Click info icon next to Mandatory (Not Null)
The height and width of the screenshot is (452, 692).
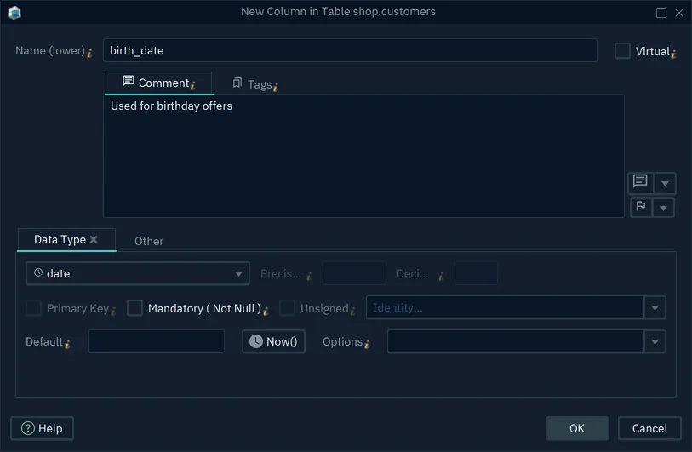(266, 311)
